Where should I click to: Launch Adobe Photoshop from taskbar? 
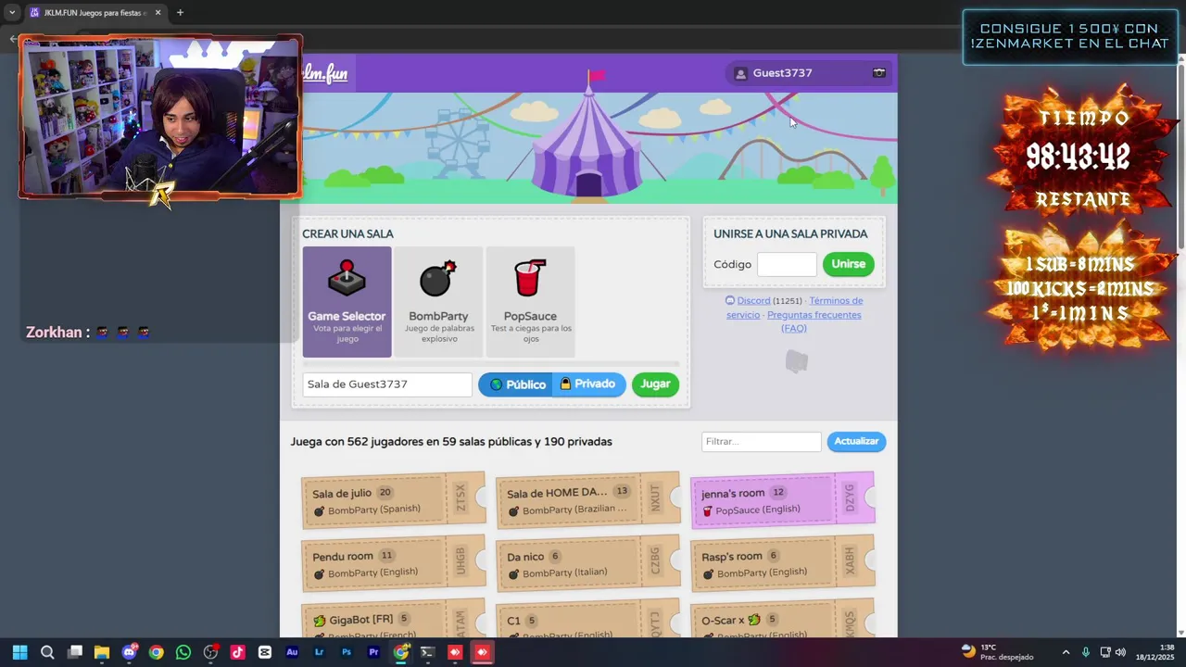click(347, 652)
